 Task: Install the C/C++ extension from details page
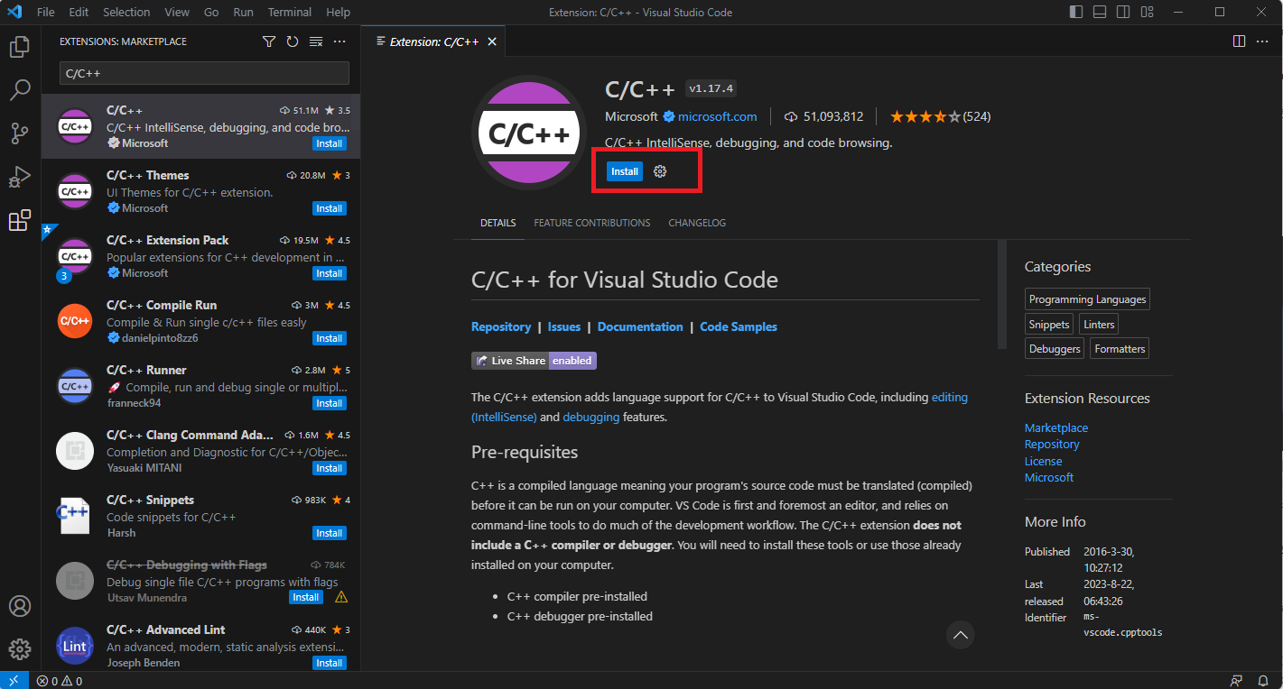[625, 171]
